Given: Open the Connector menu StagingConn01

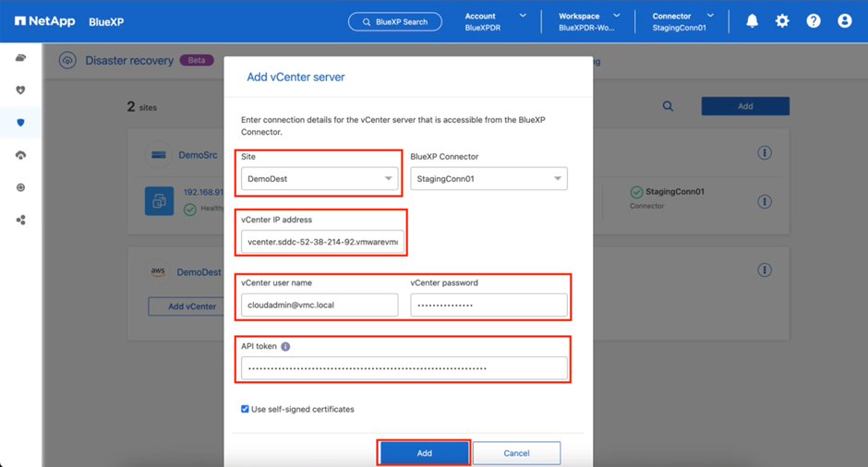Looking at the screenshot, I should 682,21.
